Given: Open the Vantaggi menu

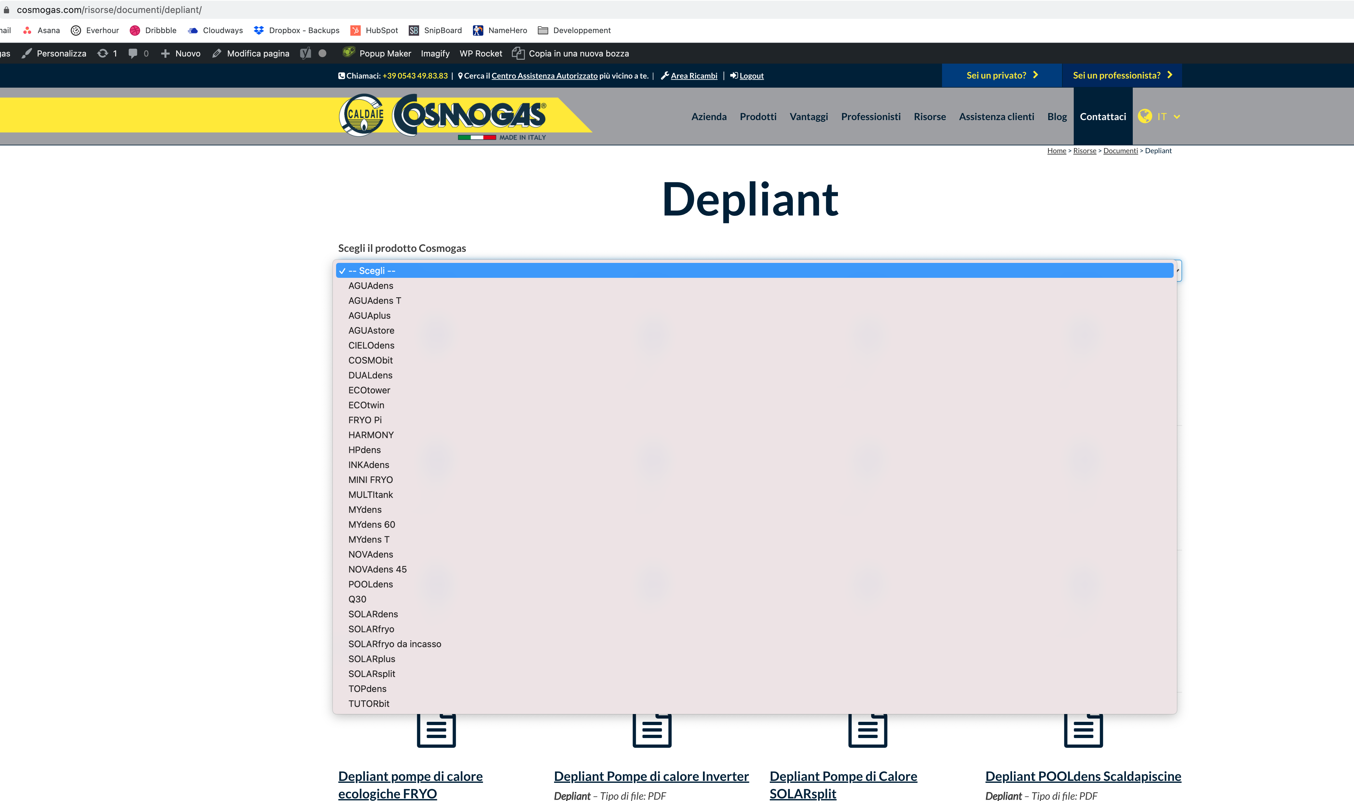Looking at the screenshot, I should click(809, 117).
